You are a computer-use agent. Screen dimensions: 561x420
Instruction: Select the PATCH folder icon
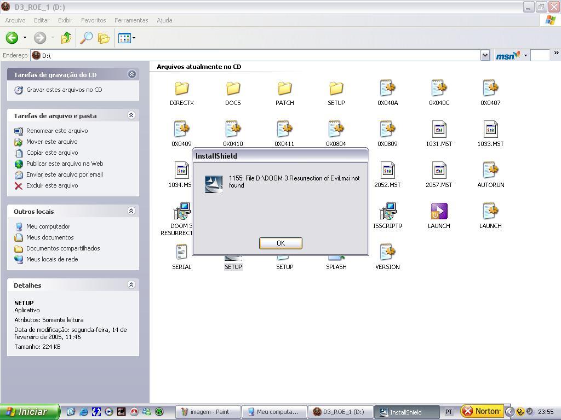click(x=285, y=88)
